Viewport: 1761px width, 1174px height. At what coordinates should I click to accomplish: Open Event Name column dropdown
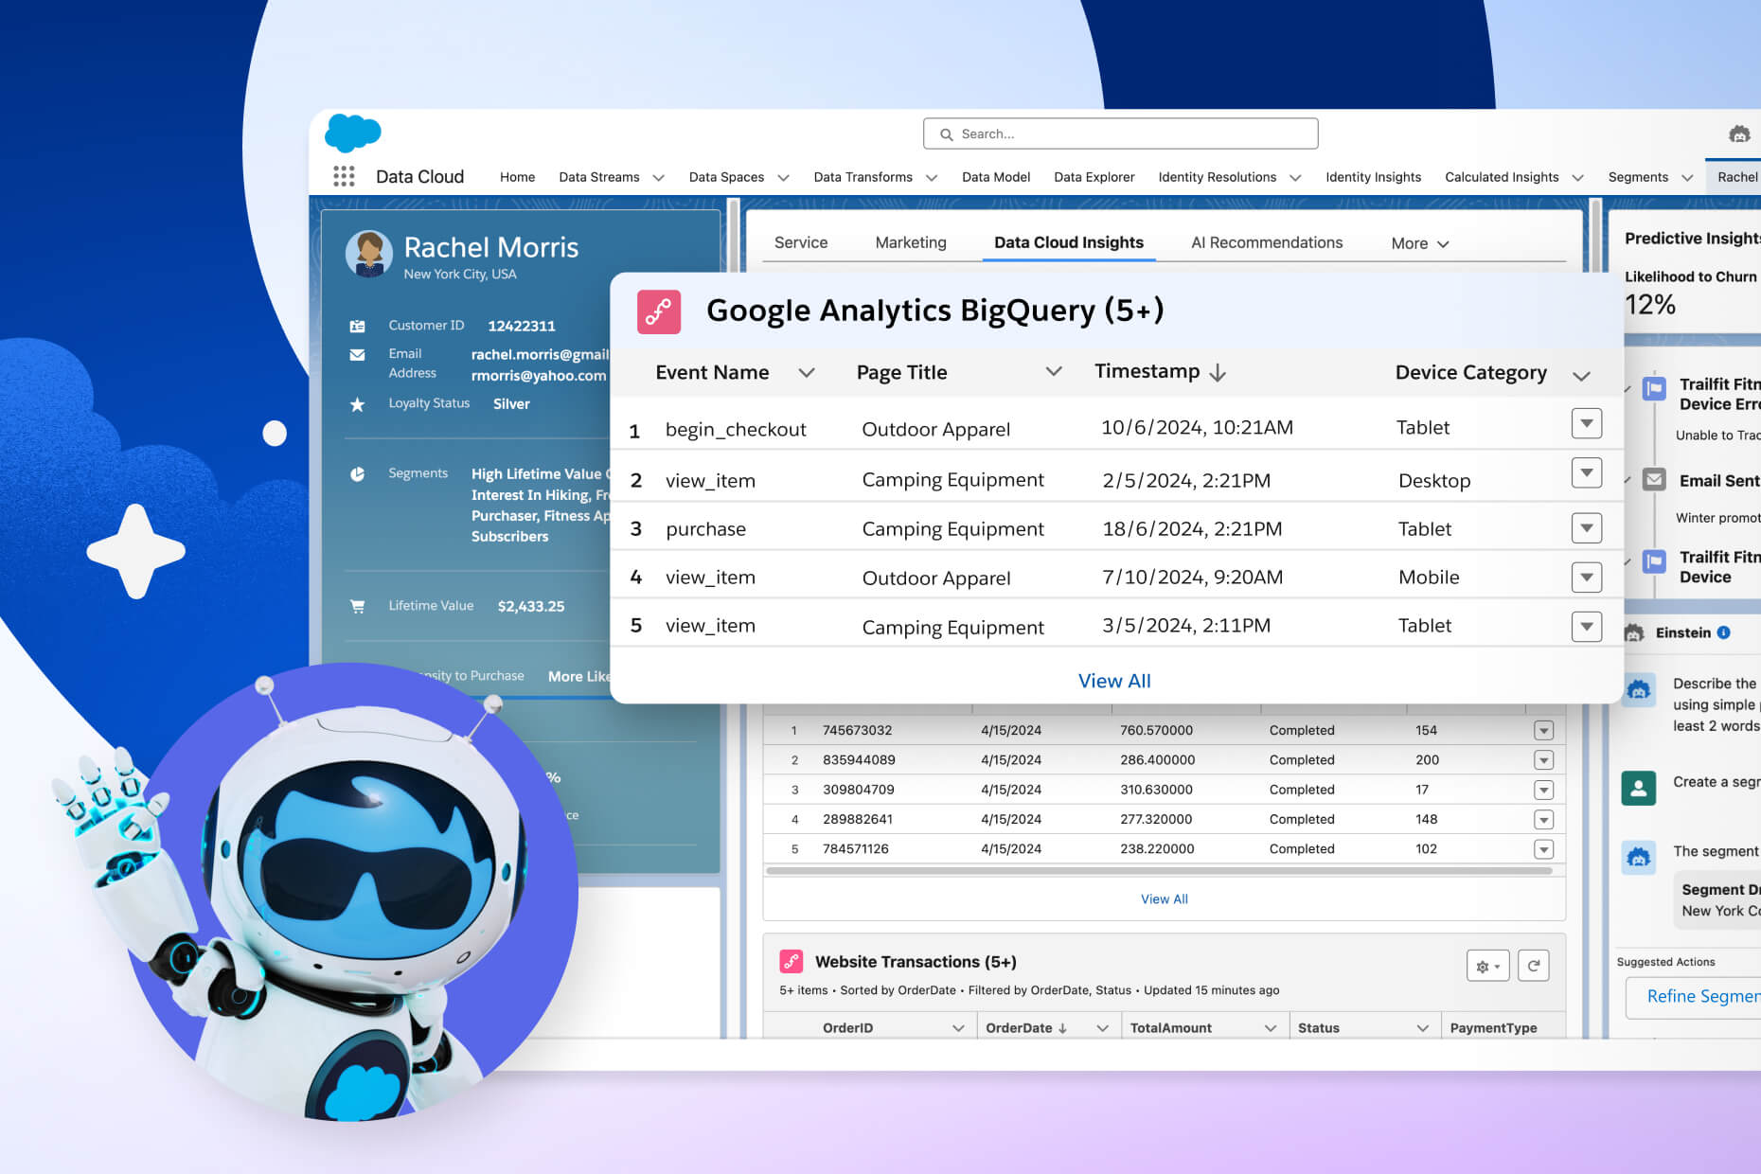pyautogui.click(x=806, y=373)
